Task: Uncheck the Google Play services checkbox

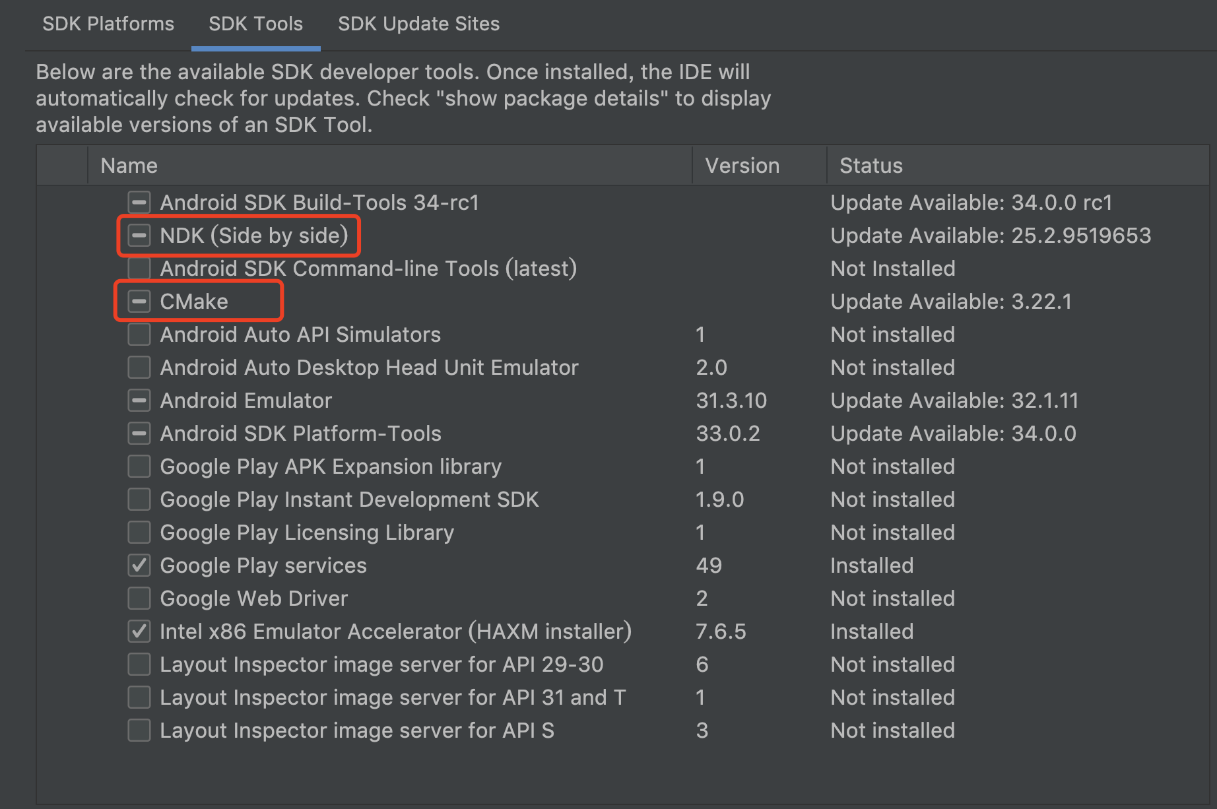Action: coord(139,566)
